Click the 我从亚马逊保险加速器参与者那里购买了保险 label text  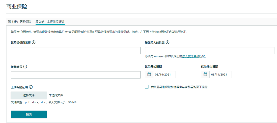click(x=179, y=87)
